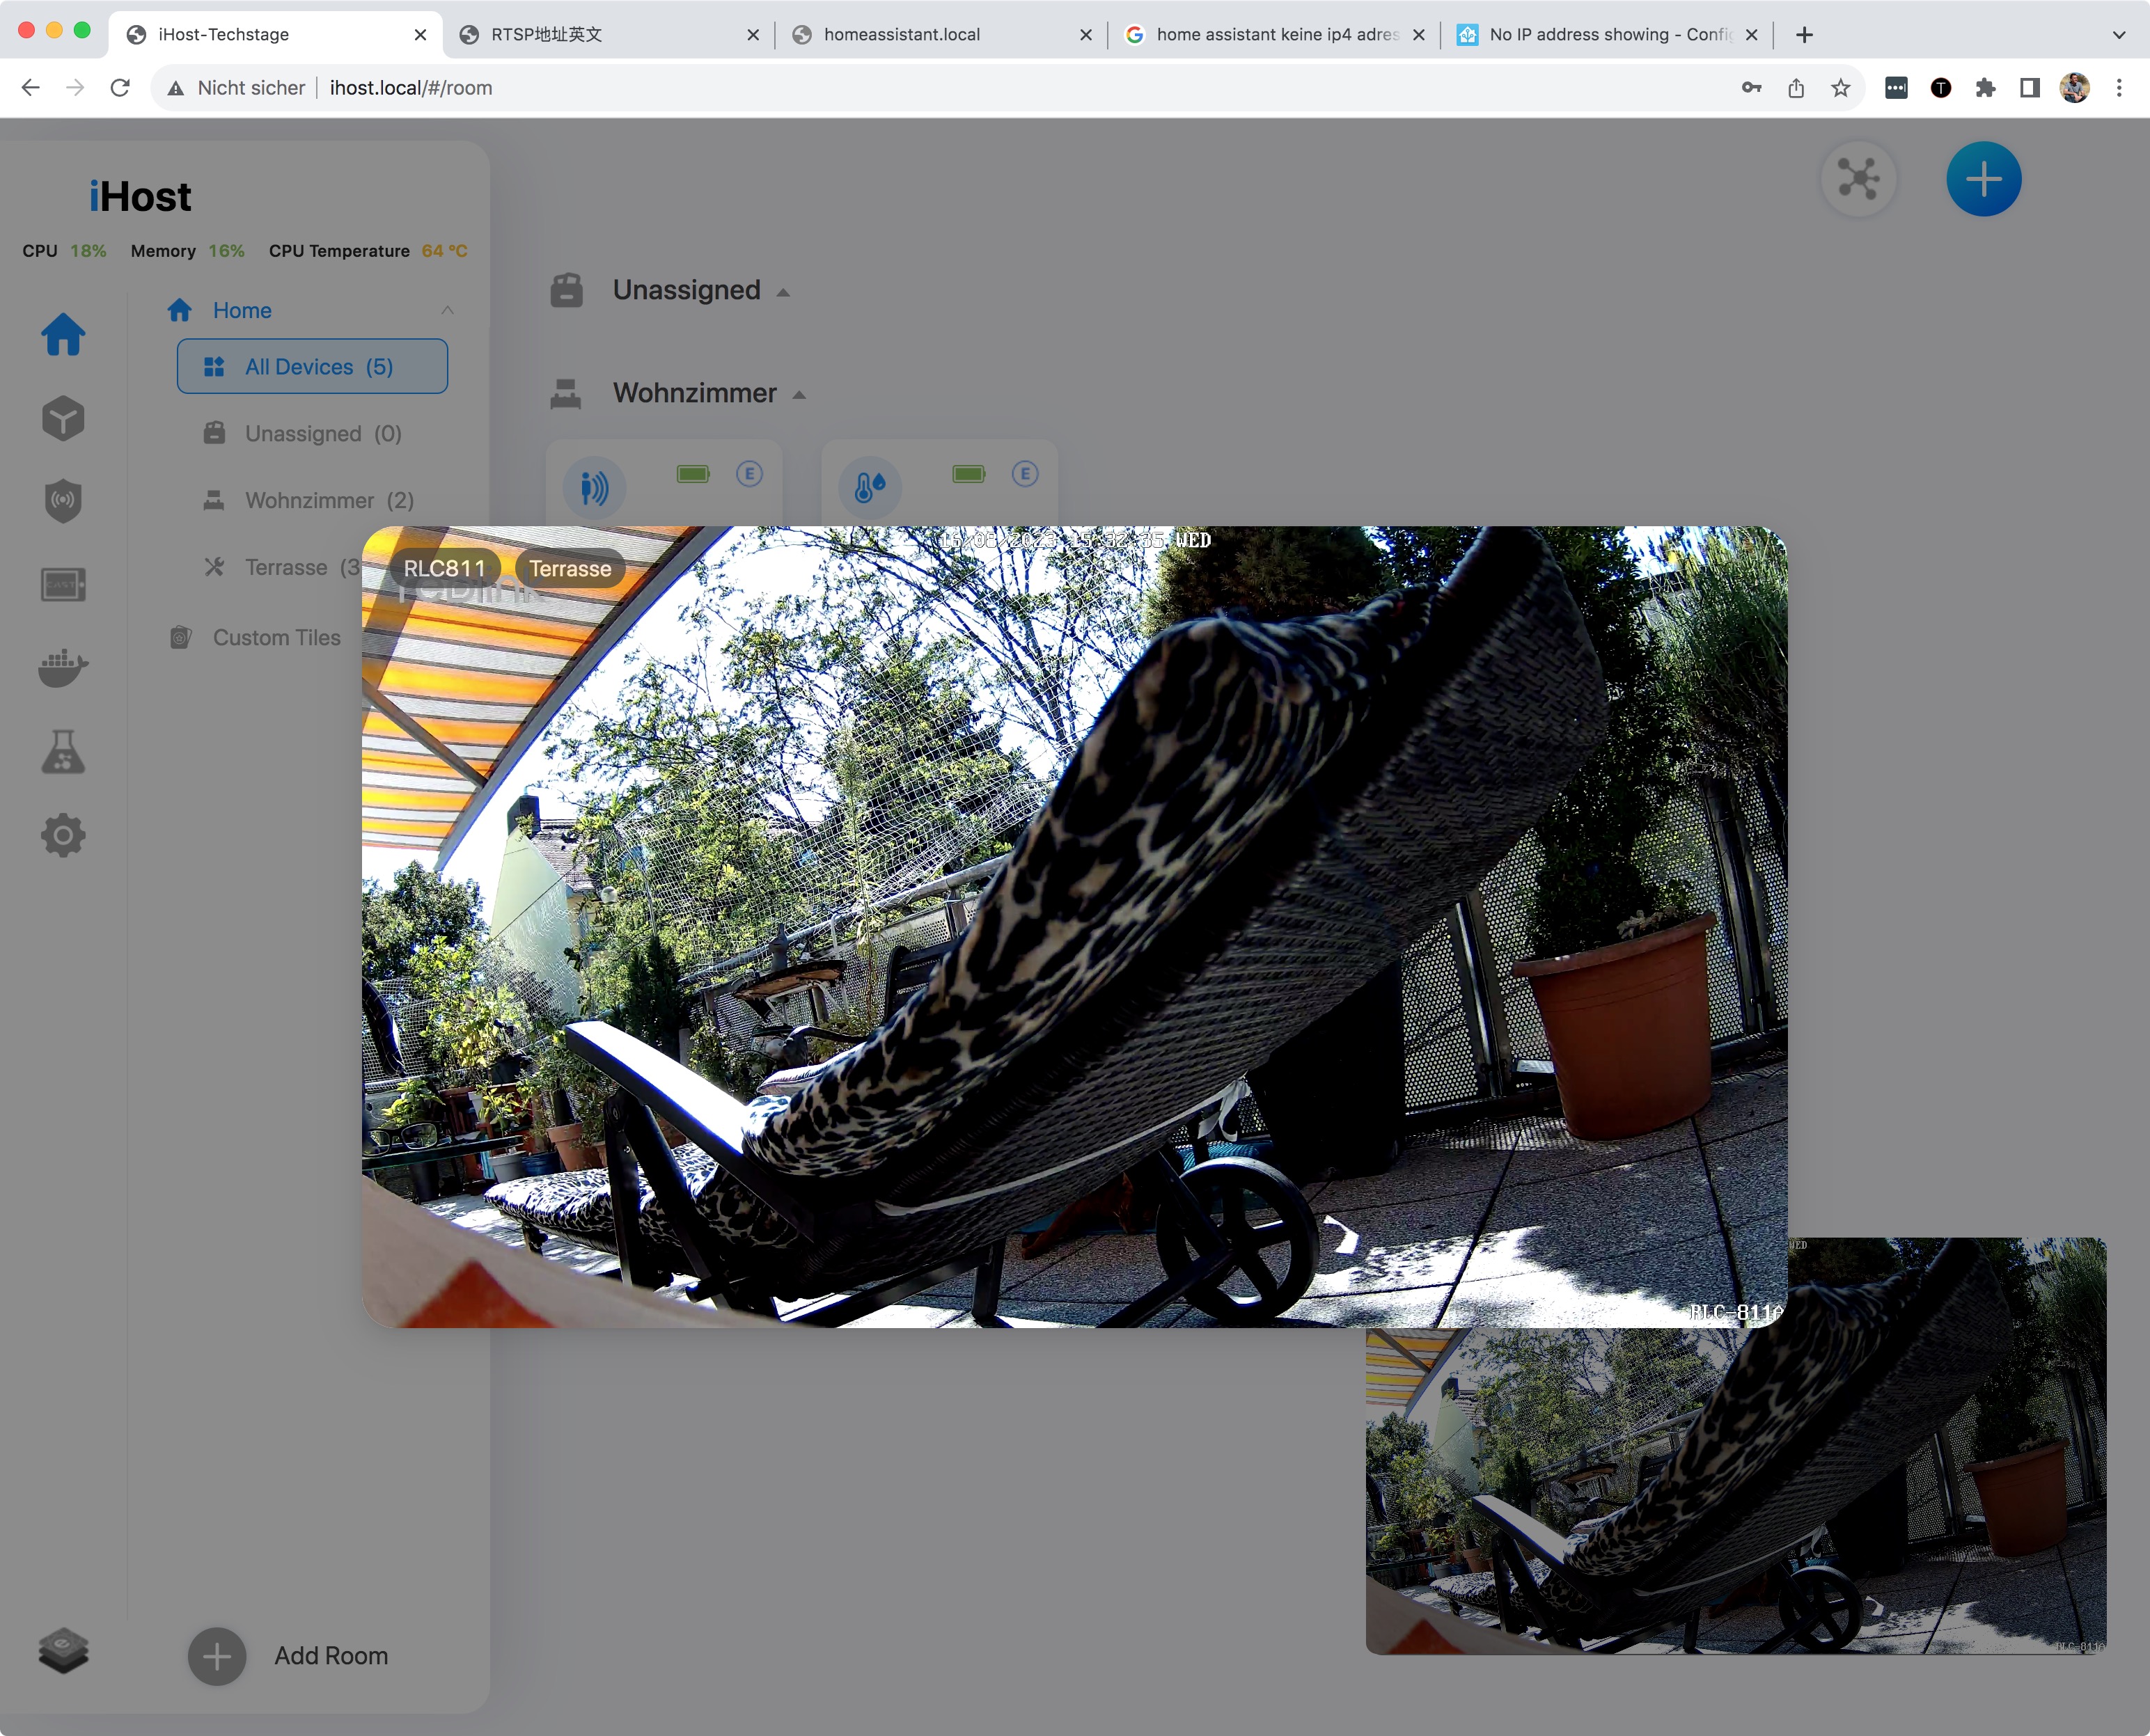Click the blue add device plus button
Image resolution: width=2150 pixels, height=1736 pixels.
(x=1983, y=180)
